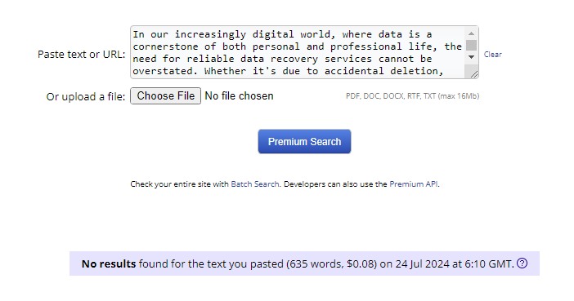Click the bold 'No results' message
Screen dimensions: 574x301
109,263
